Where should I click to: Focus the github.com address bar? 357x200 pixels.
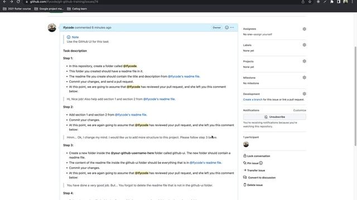pos(160,2)
